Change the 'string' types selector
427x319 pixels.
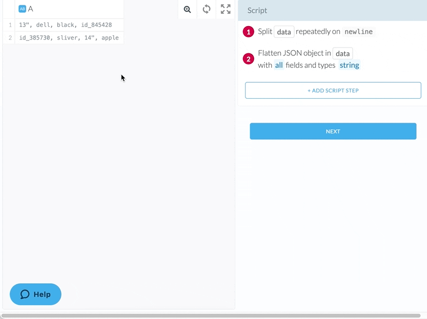[350, 64]
